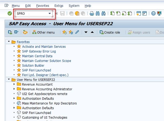Click the Assign users button
This screenshot has height=121, width=164.
(139, 32)
